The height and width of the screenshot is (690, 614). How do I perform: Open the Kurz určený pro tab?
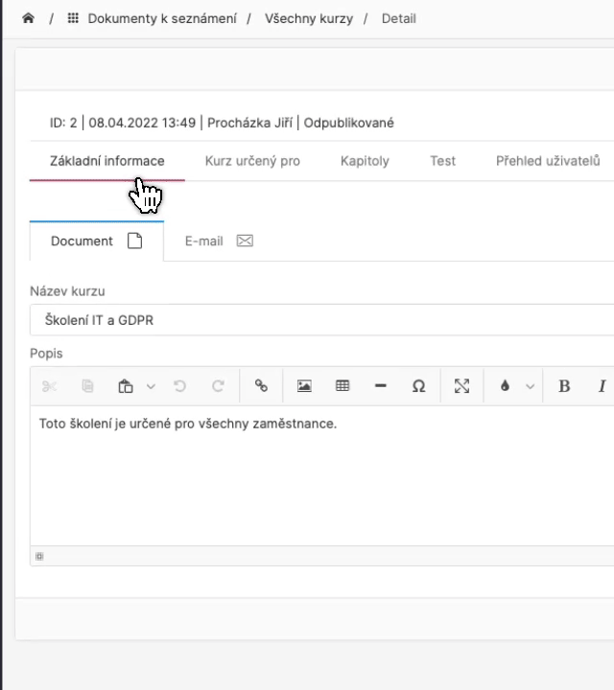click(252, 161)
